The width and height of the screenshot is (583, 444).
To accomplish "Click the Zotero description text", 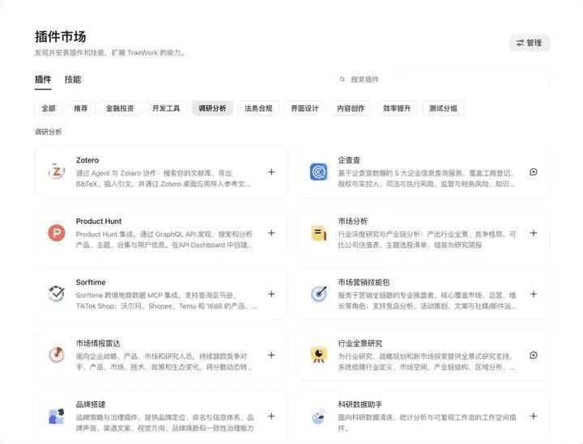I will click(164, 179).
